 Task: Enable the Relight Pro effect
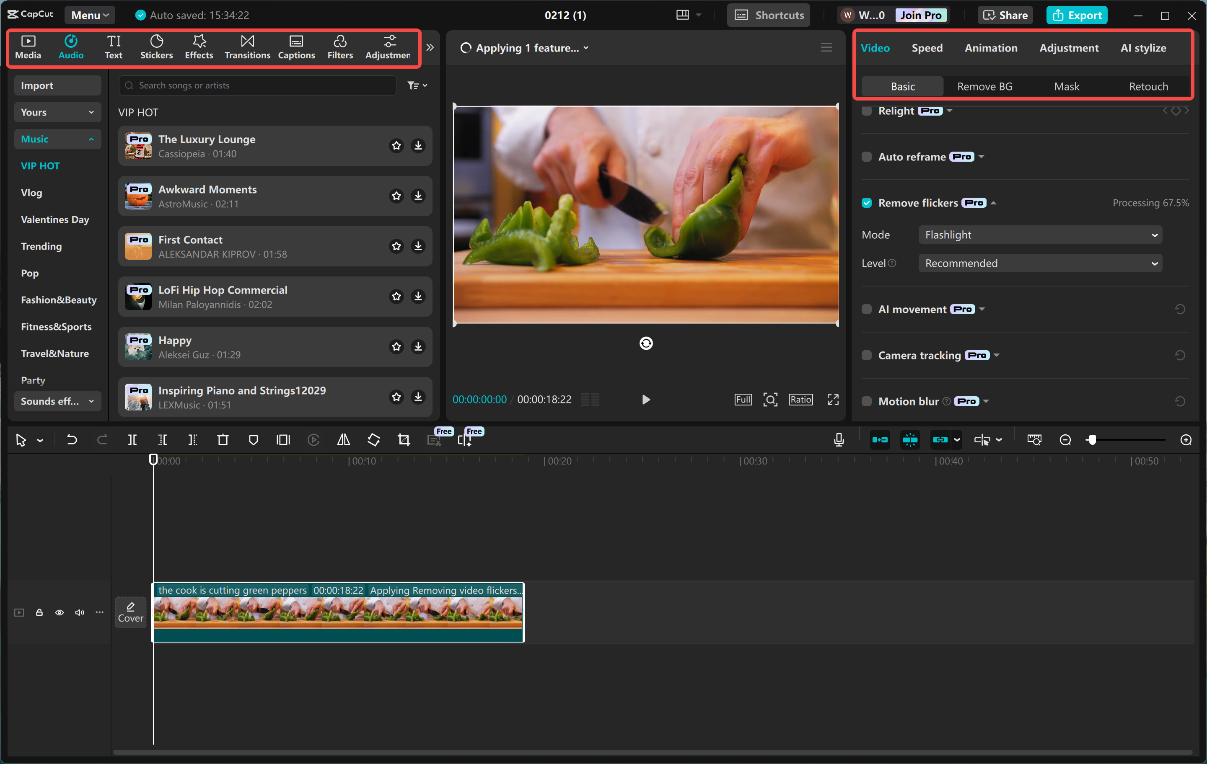pos(867,111)
